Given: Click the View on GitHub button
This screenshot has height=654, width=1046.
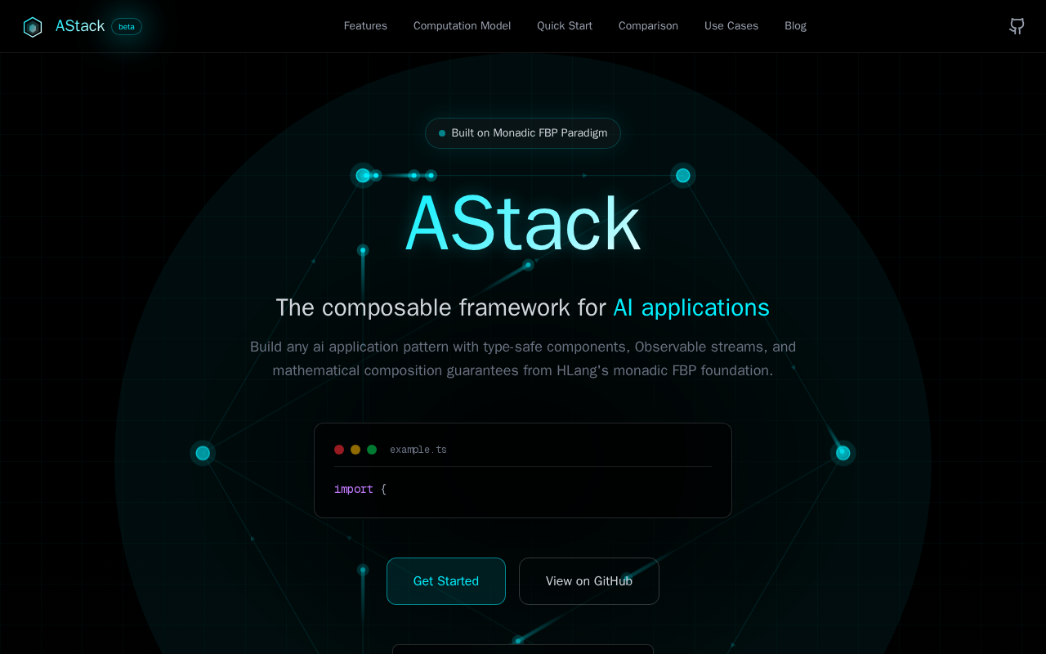Looking at the screenshot, I should [589, 581].
